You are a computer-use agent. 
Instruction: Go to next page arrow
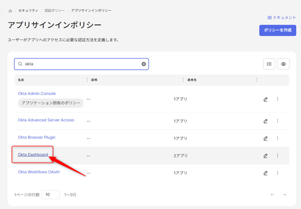[284, 195]
